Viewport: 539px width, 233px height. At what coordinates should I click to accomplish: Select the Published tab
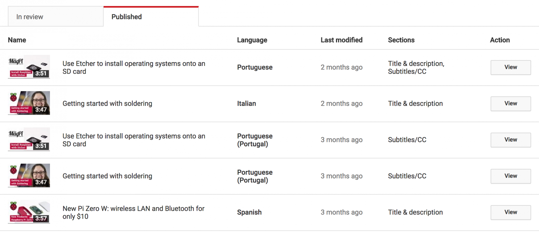tap(126, 17)
